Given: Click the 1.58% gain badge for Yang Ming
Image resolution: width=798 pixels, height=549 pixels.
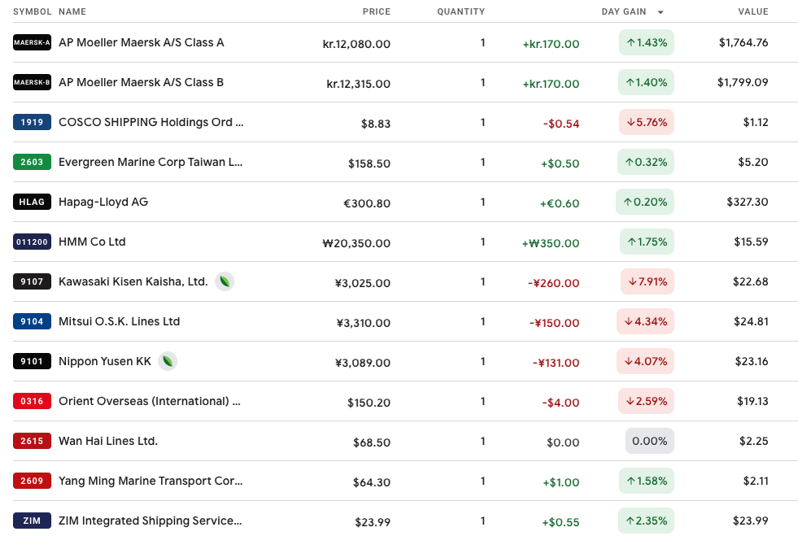Looking at the screenshot, I should click(647, 481).
